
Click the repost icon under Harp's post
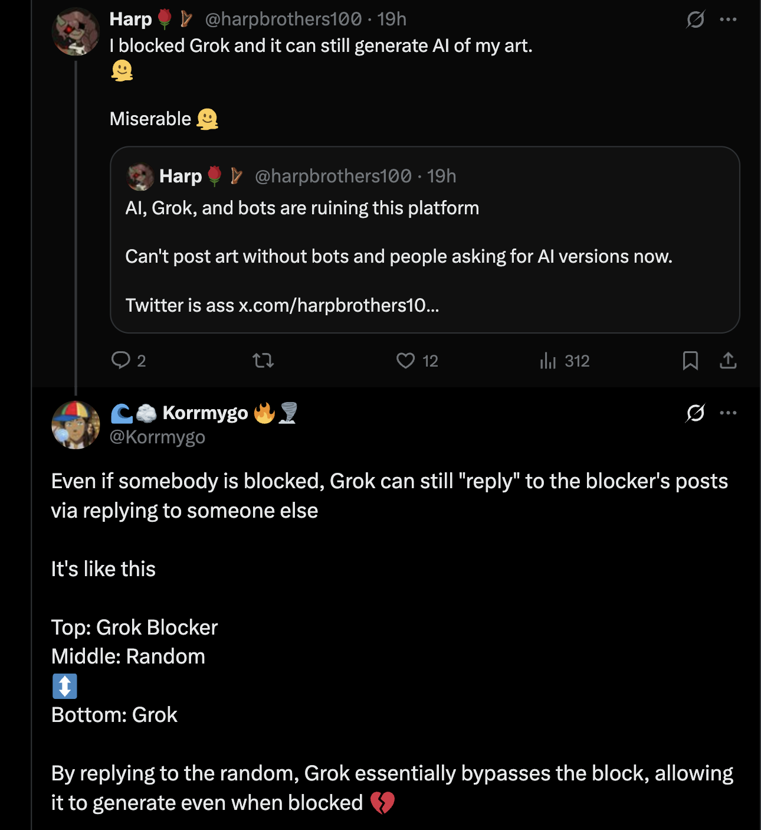pyautogui.click(x=263, y=360)
